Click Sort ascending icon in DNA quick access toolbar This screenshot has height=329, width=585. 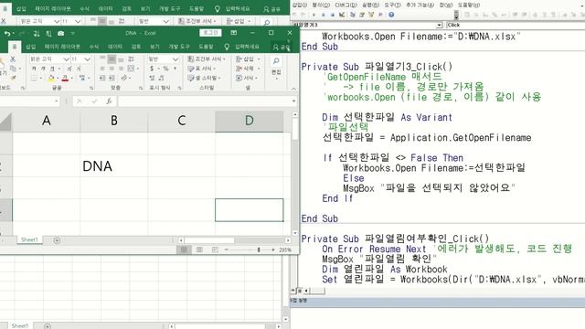tap(37, 34)
